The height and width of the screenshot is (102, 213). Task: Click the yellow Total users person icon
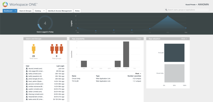33,49
